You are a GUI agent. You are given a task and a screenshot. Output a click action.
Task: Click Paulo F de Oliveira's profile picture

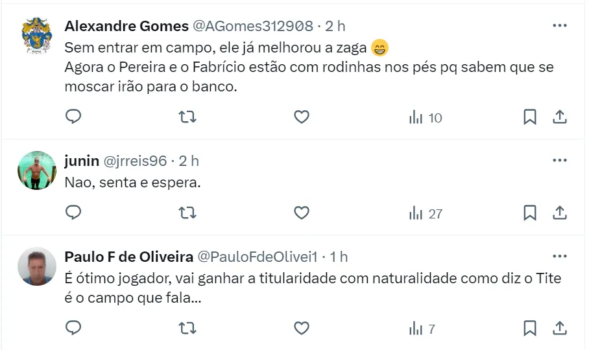tap(36, 266)
